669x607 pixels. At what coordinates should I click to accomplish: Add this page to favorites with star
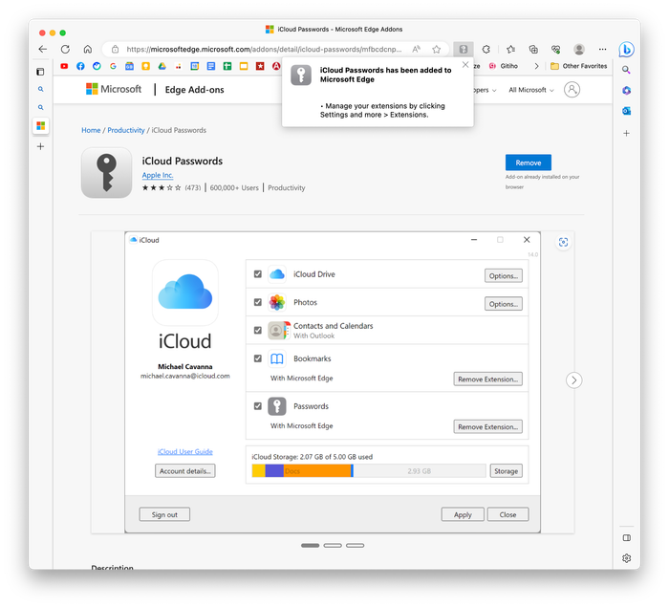point(436,50)
